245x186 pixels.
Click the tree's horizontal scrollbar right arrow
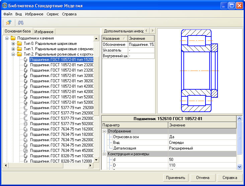pyautogui.click(x=90, y=165)
